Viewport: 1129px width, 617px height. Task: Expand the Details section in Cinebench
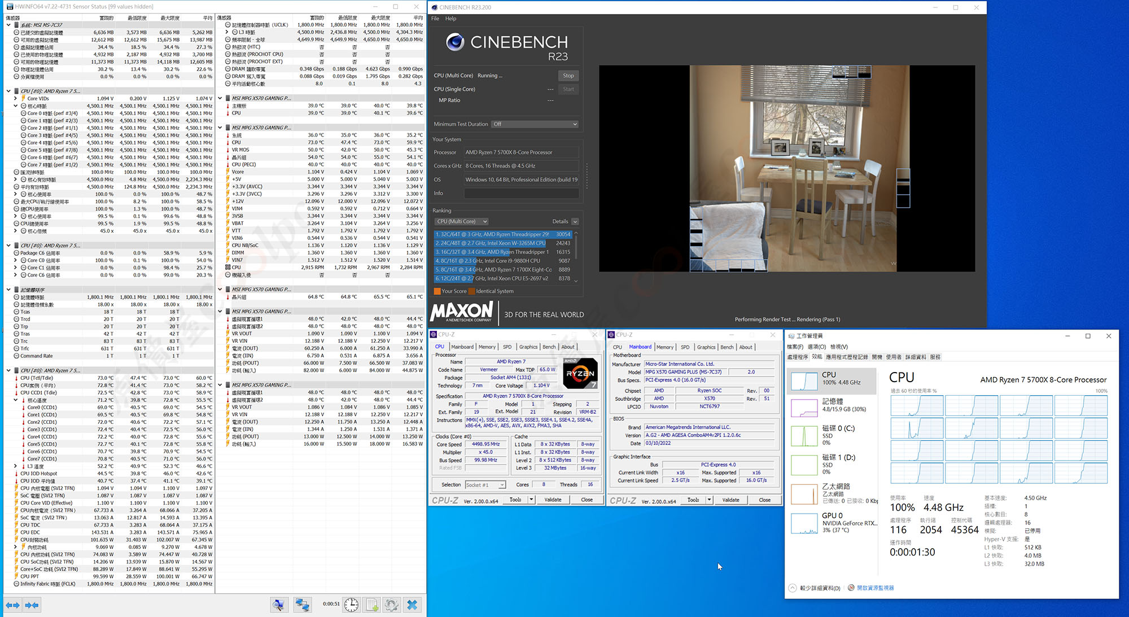(x=575, y=221)
